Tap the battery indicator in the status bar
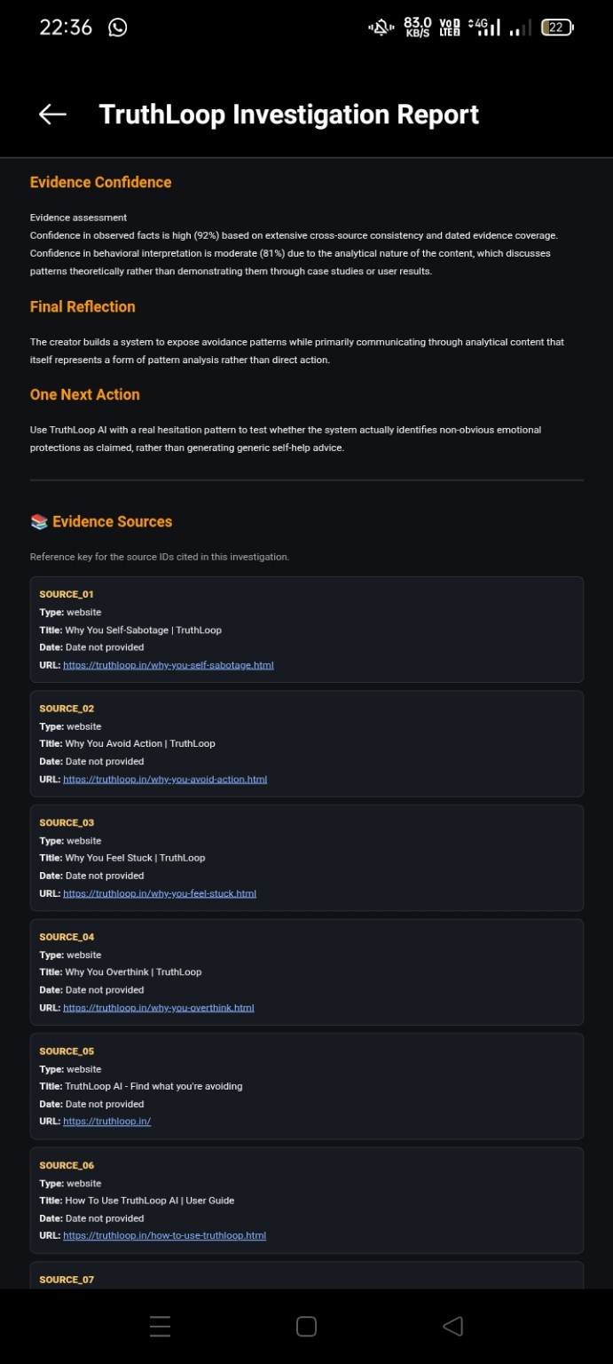613x1364 pixels. [557, 28]
